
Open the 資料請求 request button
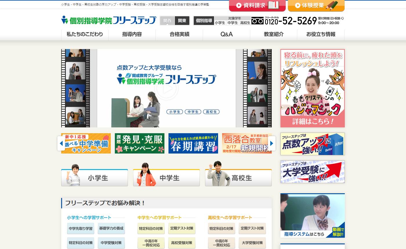[x=257, y=5]
